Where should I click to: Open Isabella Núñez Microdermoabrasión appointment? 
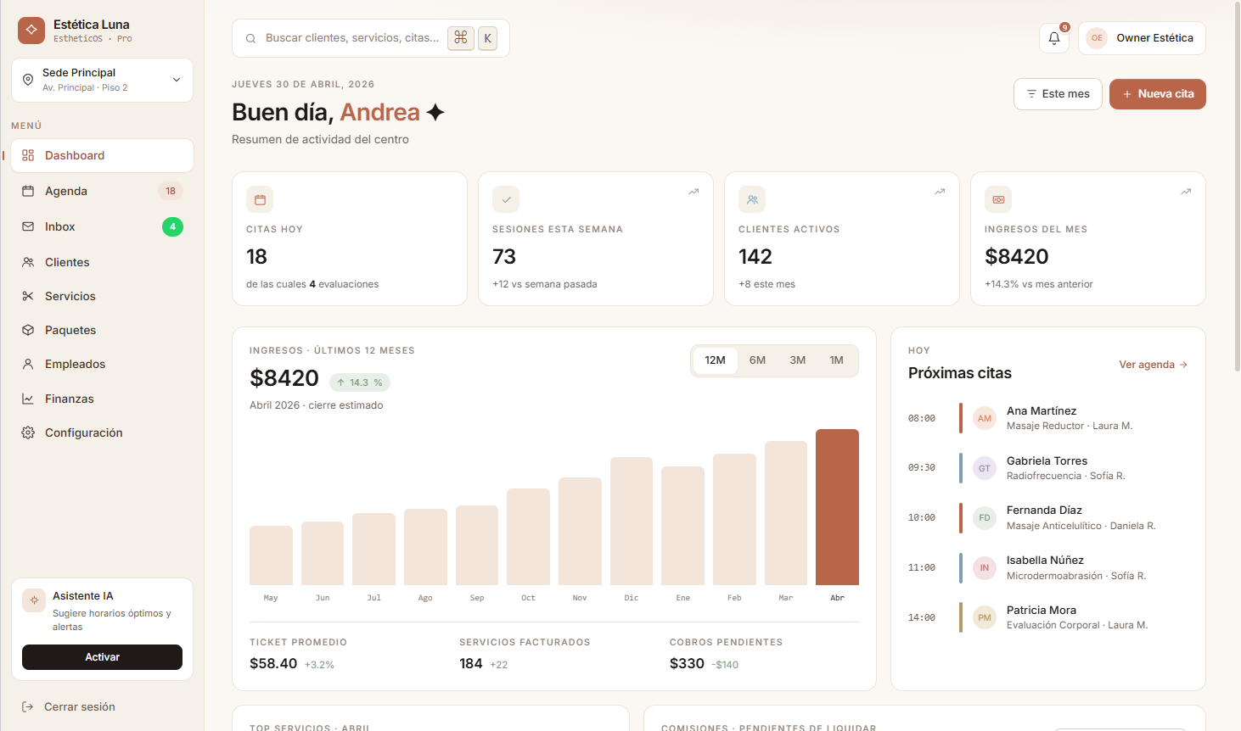[x=1048, y=567]
